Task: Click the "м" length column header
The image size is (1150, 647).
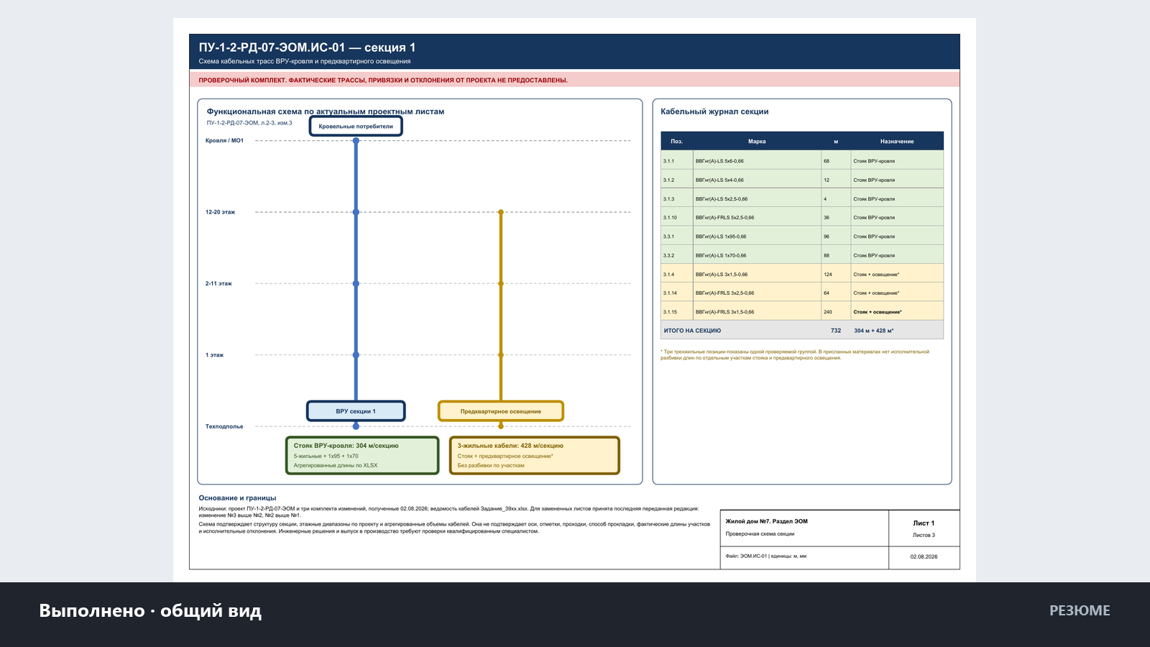Action: pos(836,141)
